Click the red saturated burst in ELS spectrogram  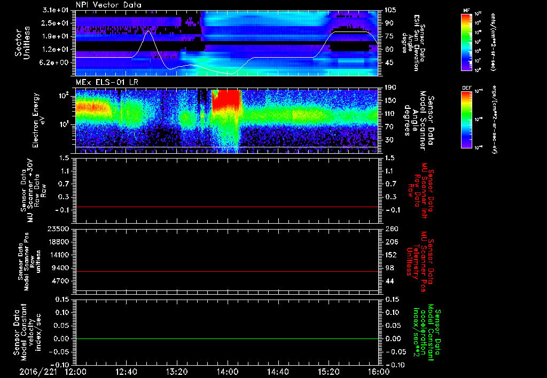pos(226,99)
